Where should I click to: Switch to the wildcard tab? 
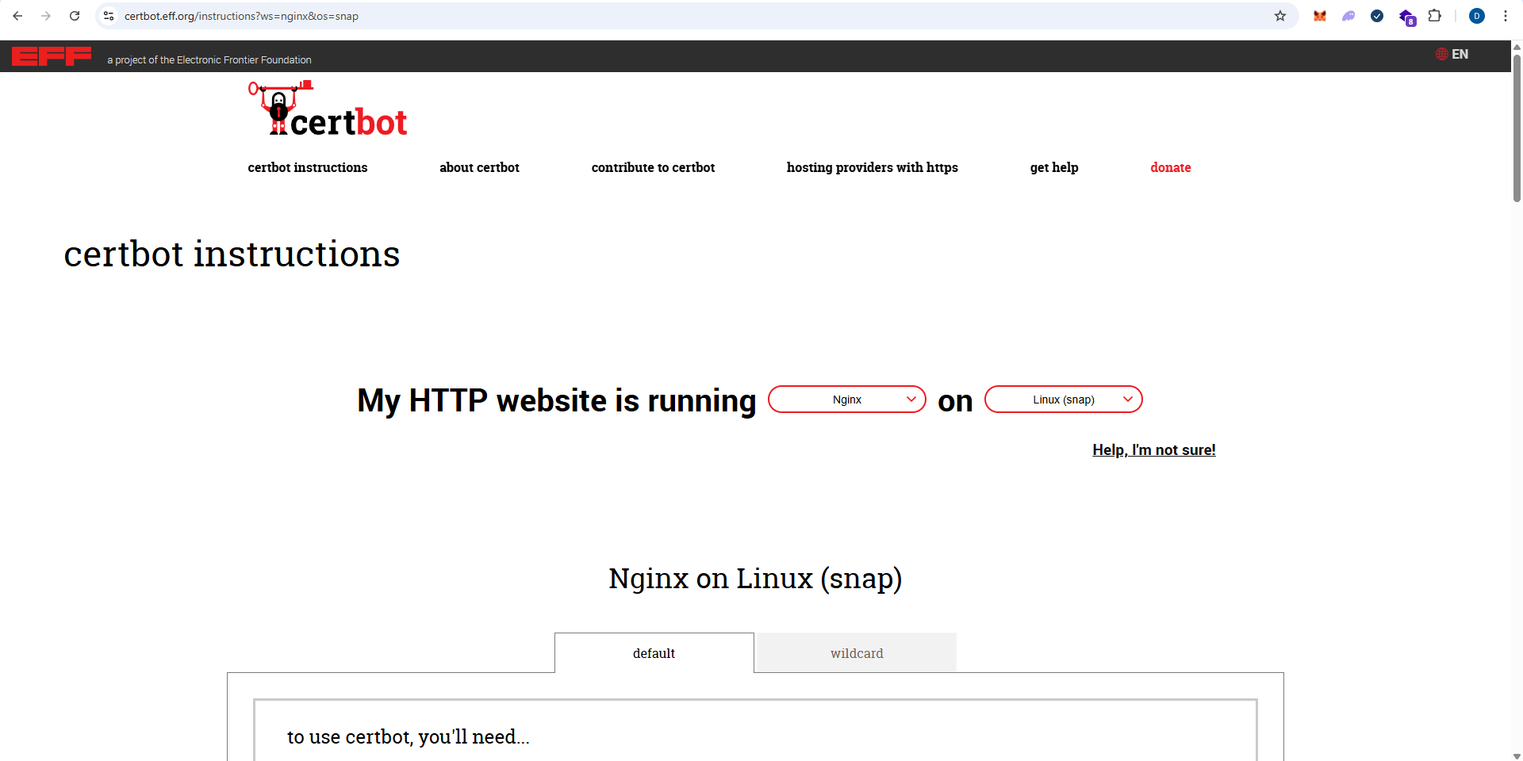pos(856,653)
